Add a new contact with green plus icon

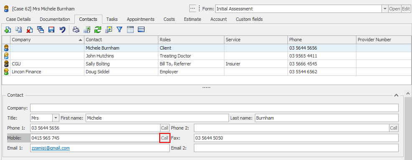[8, 30]
